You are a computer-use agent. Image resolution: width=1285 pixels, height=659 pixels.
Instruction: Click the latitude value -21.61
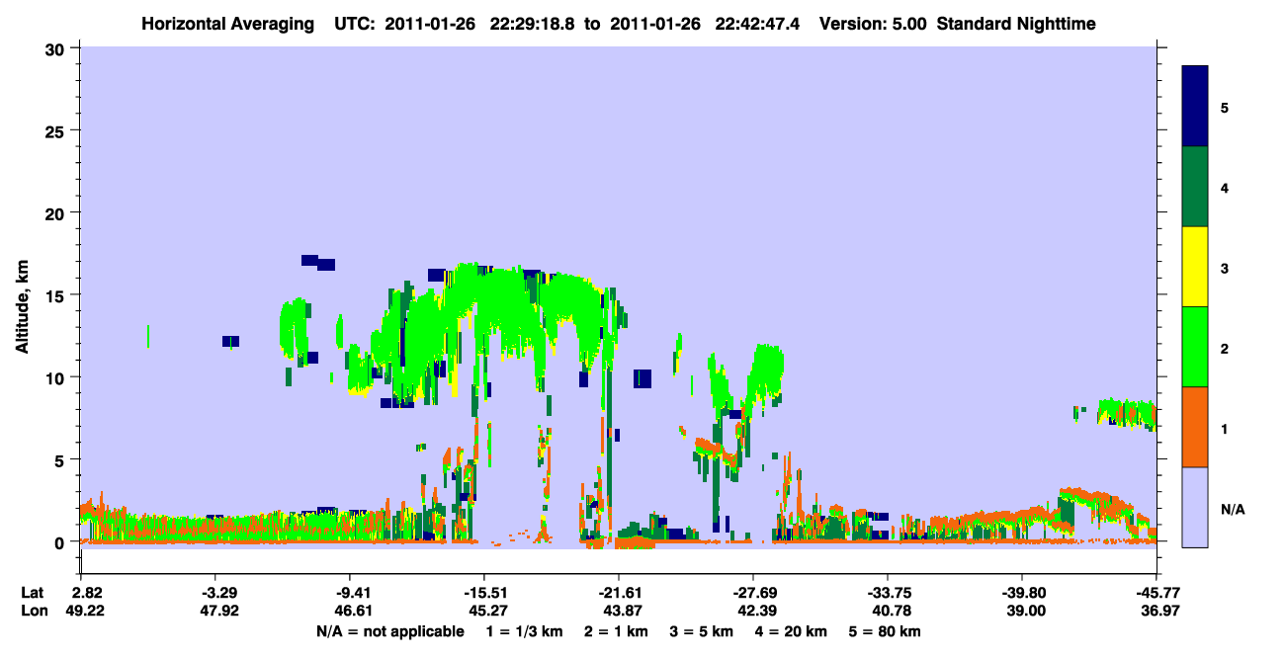coord(618,593)
